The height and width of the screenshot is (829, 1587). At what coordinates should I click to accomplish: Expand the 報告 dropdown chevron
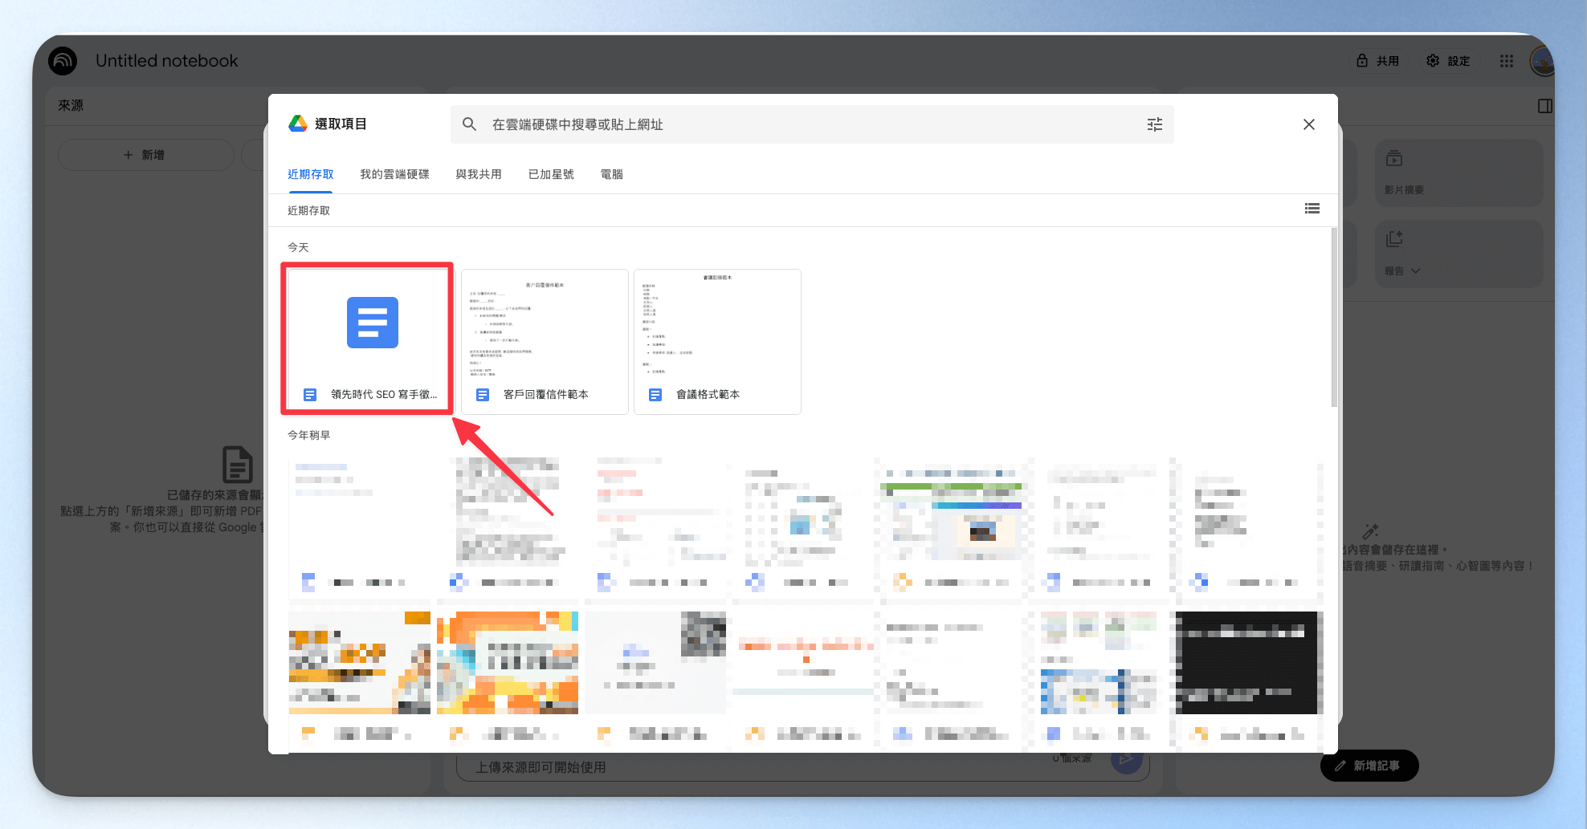[1415, 271]
